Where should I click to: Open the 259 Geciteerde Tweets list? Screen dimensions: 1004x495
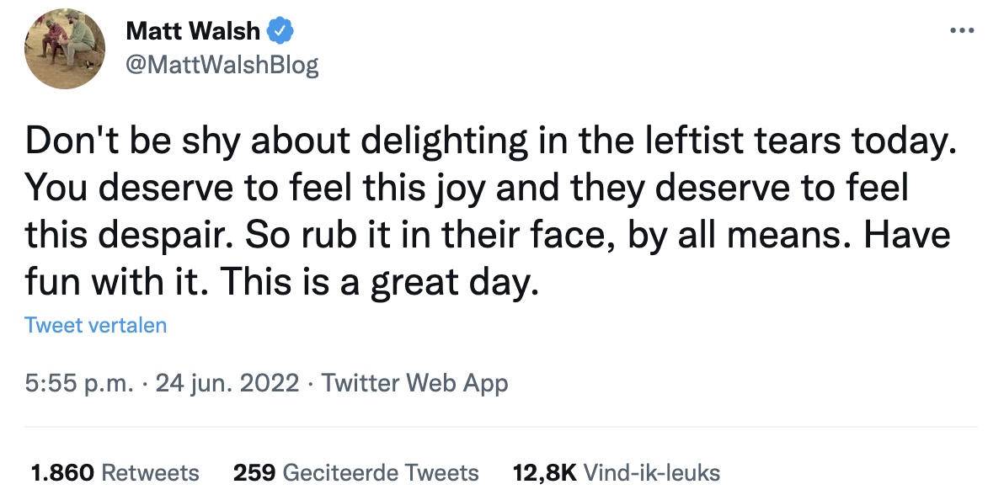pyautogui.click(x=355, y=472)
